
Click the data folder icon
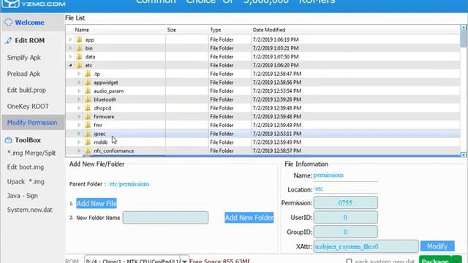point(79,57)
